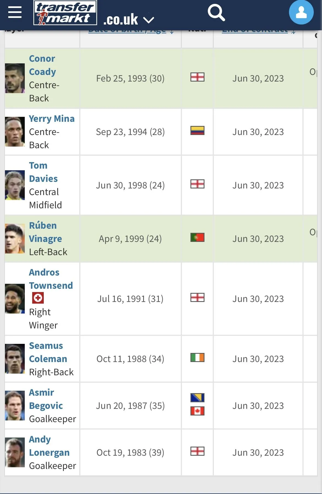The height and width of the screenshot is (494, 322).
Task: Click the Transfermarkt logo
Action: [x=65, y=13]
